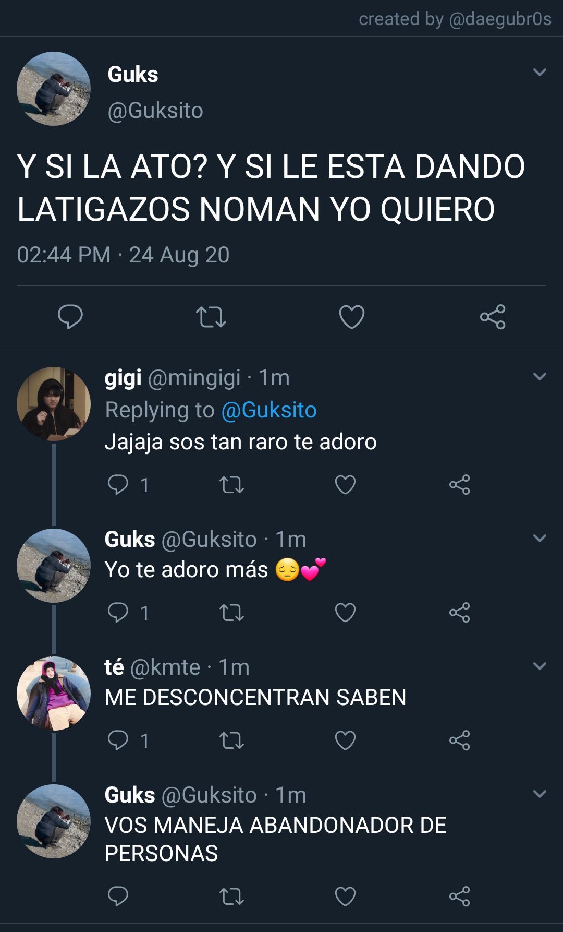This screenshot has height=932, width=563.
Task: Like the 'ME DESCONCENTRAN SABEN' reply
Action: [x=345, y=740]
